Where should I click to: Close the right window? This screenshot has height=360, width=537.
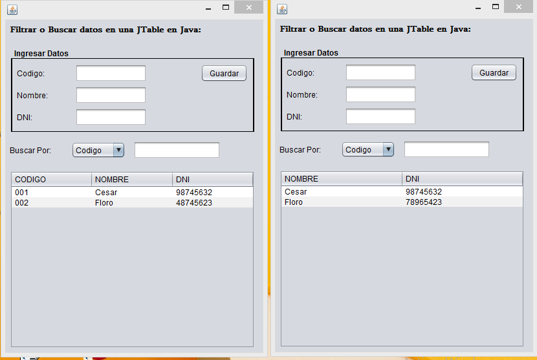518,6
